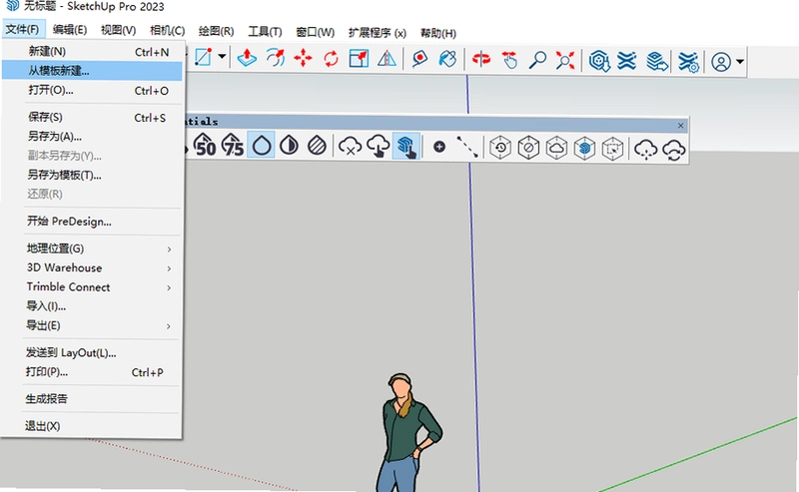Viewport: 799px width, 492px height.
Task: Click the black plus circle icon
Action: click(x=439, y=147)
